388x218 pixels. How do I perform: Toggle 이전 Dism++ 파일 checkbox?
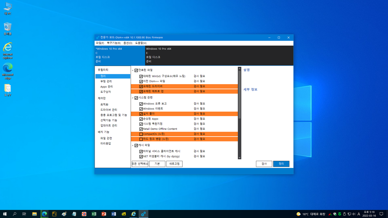141,81
